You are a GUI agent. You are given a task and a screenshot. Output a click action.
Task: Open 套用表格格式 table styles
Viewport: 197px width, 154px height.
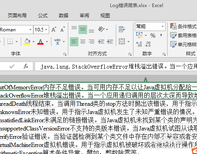(184, 35)
